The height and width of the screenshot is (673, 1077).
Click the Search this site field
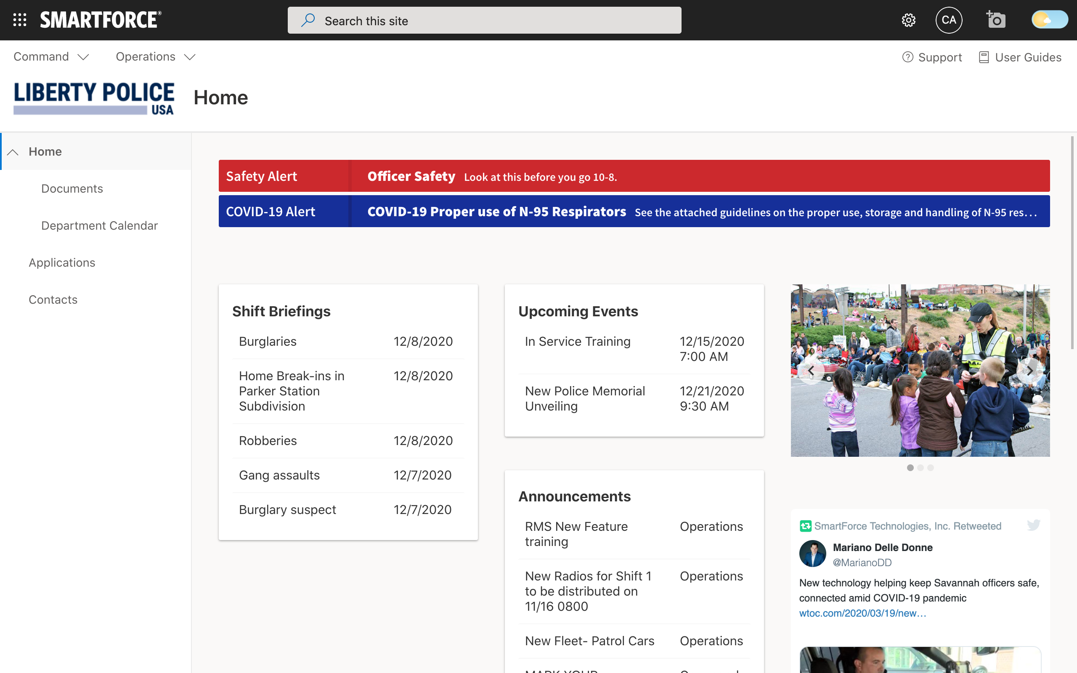pos(484,21)
